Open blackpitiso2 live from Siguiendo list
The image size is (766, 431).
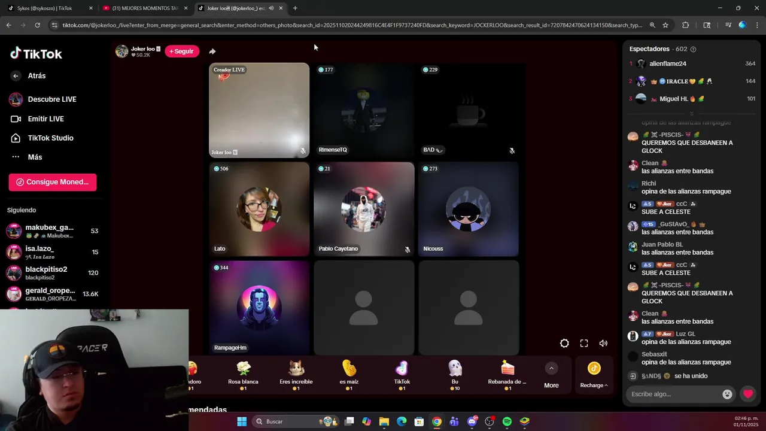click(x=53, y=273)
